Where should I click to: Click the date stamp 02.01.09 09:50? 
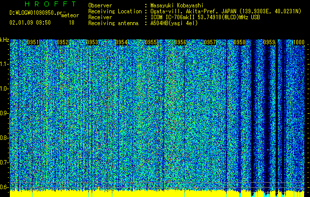pyautogui.click(x=30, y=23)
